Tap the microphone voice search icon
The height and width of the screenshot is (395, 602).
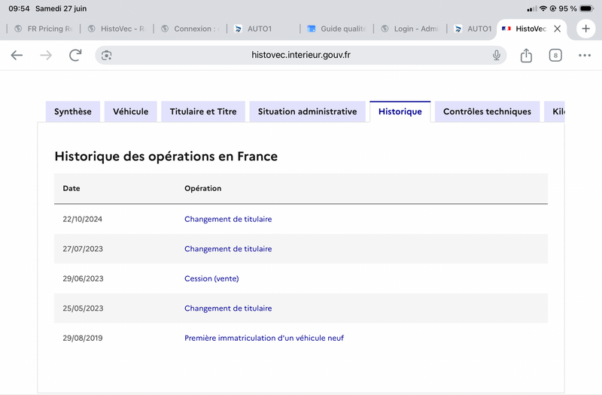497,55
